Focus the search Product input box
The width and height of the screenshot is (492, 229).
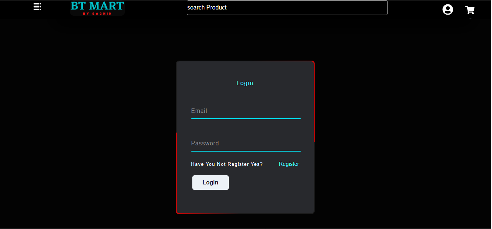click(287, 7)
